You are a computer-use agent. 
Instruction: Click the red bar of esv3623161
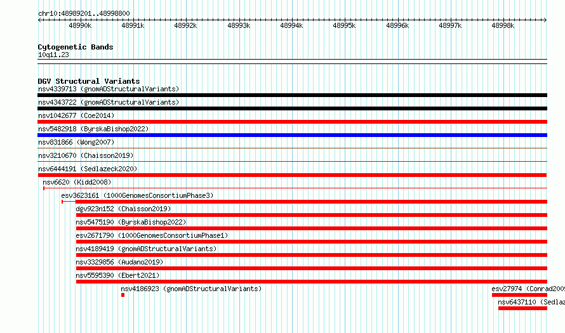[x=311, y=202]
